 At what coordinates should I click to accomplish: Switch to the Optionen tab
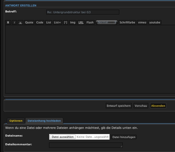click(x=16, y=121)
